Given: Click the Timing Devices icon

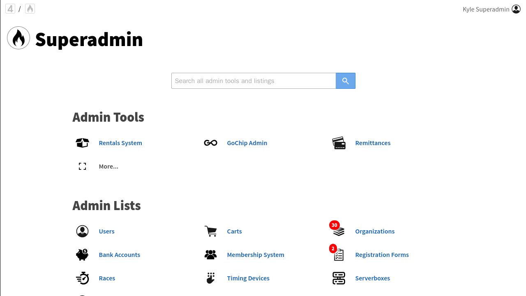Looking at the screenshot, I should [210, 278].
